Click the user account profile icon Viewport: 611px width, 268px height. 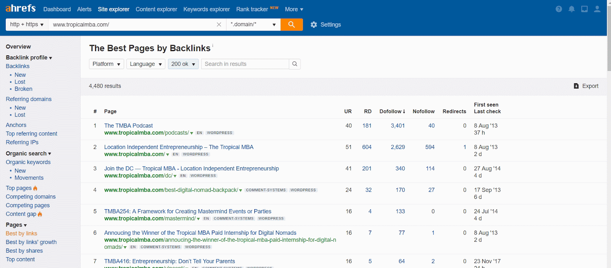597,9
